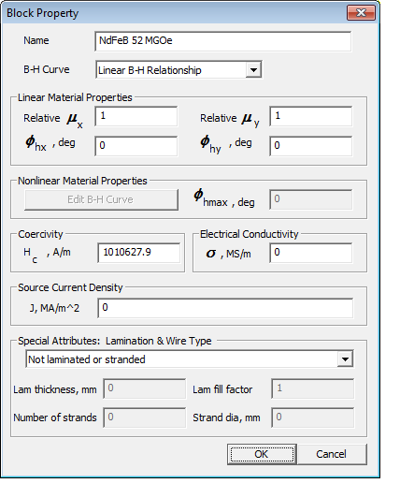Select the Coercivity Hc A/m field

point(139,253)
